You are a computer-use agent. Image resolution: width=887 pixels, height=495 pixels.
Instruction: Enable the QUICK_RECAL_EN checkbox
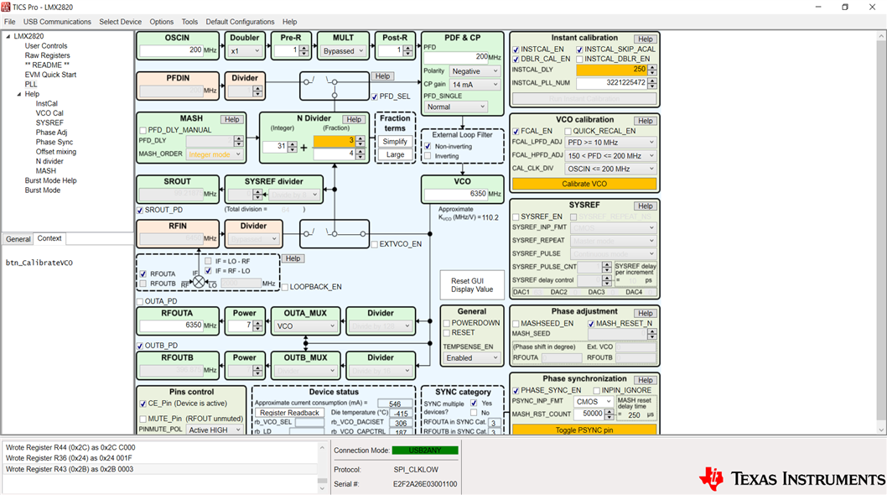pos(568,131)
